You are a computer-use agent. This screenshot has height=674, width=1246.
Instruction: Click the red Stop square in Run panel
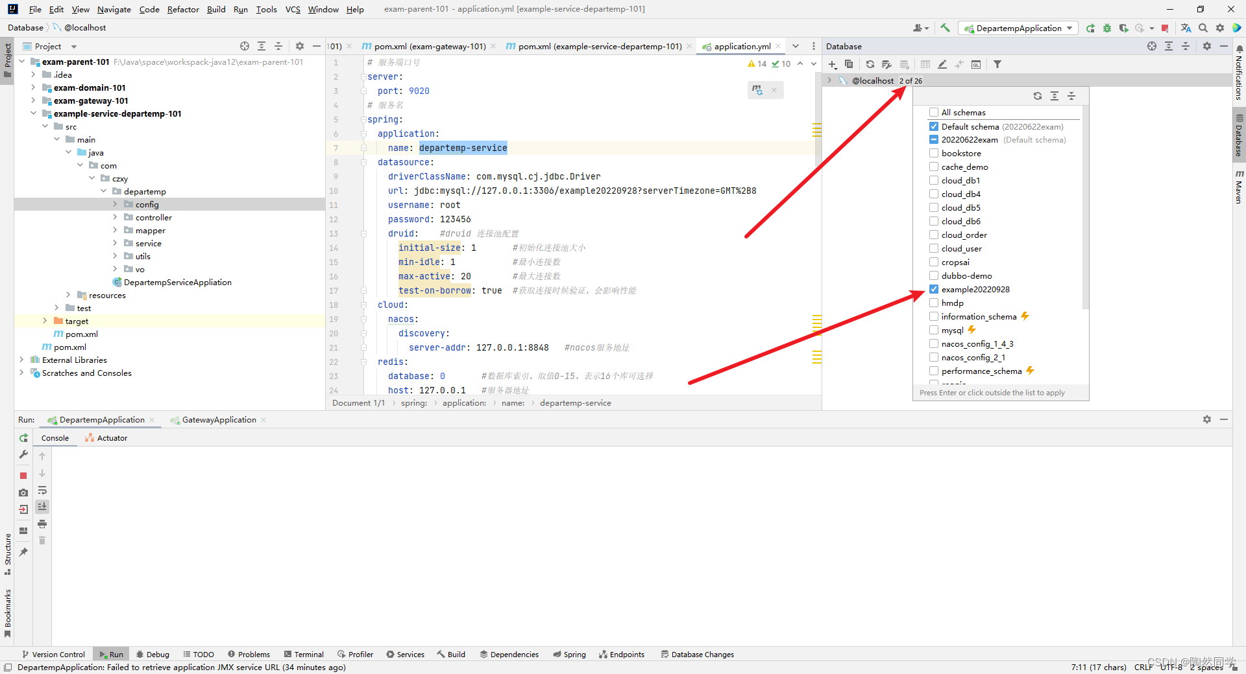(23, 476)
